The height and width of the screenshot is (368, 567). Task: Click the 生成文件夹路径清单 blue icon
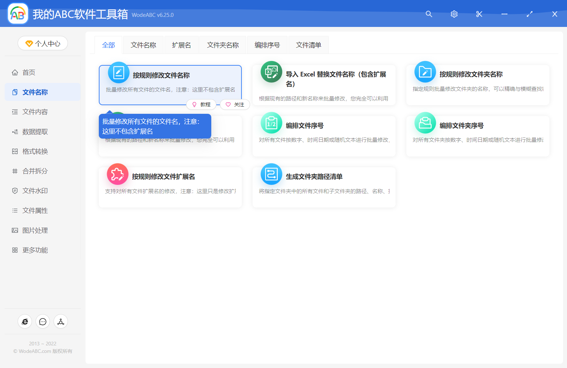click(x=271, y=174)
